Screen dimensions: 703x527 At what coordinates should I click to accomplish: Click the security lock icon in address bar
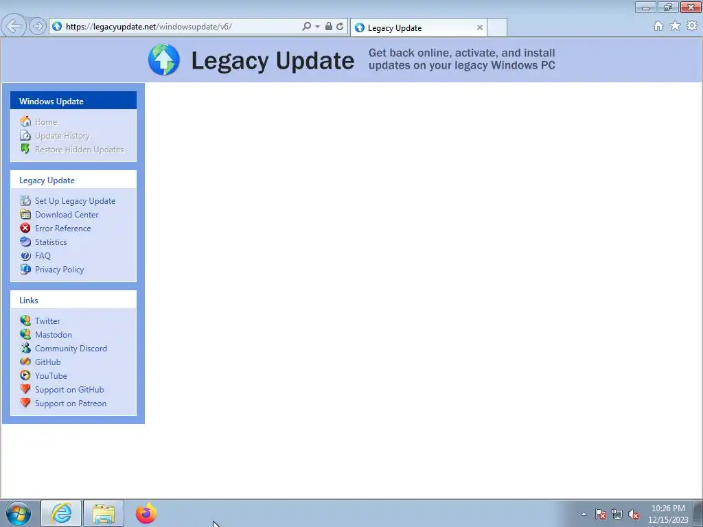(329, 27)
